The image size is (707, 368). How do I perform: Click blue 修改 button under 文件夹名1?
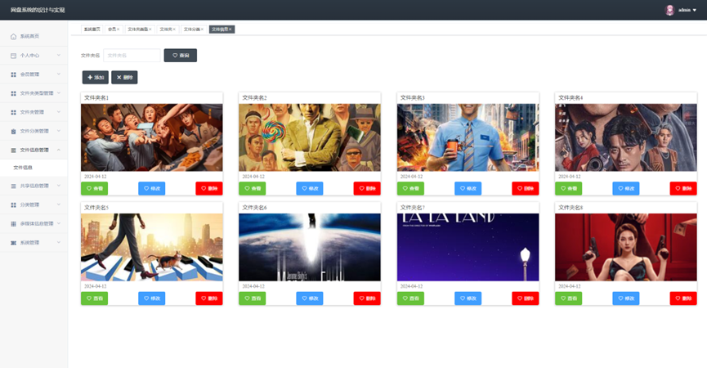(151, 189)
